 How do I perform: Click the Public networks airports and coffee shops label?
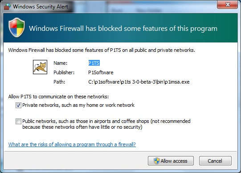point(106,124)
